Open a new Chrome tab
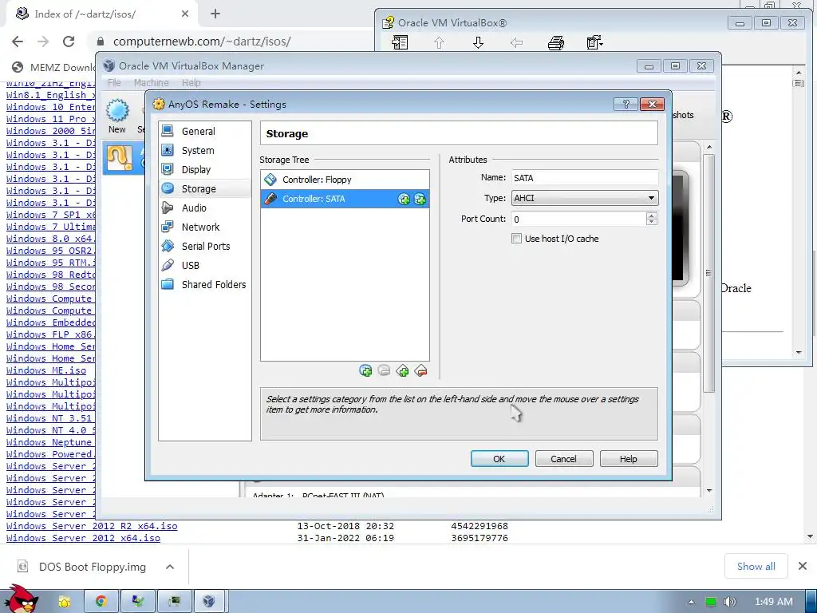 215,14
